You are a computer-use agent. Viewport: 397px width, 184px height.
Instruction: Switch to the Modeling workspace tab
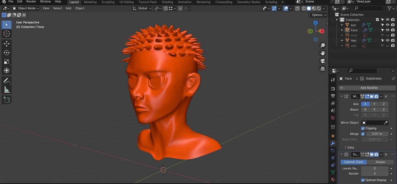pos(90,2)
